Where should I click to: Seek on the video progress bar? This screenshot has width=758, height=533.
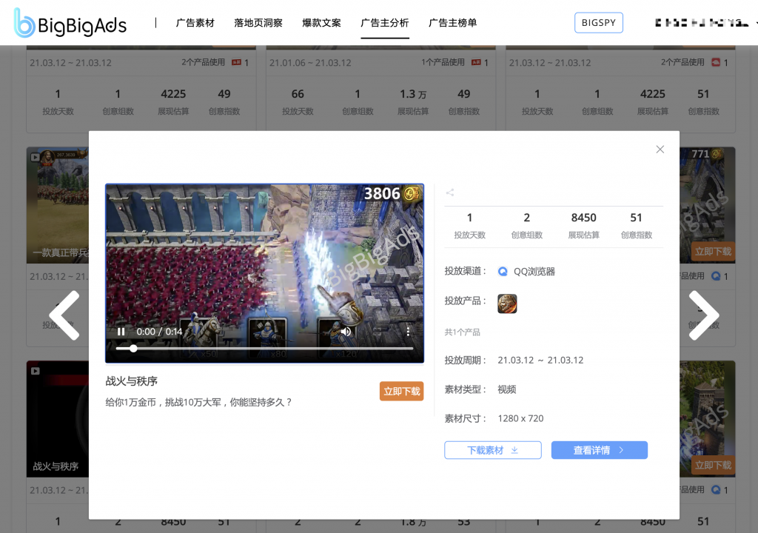(264, 348)
